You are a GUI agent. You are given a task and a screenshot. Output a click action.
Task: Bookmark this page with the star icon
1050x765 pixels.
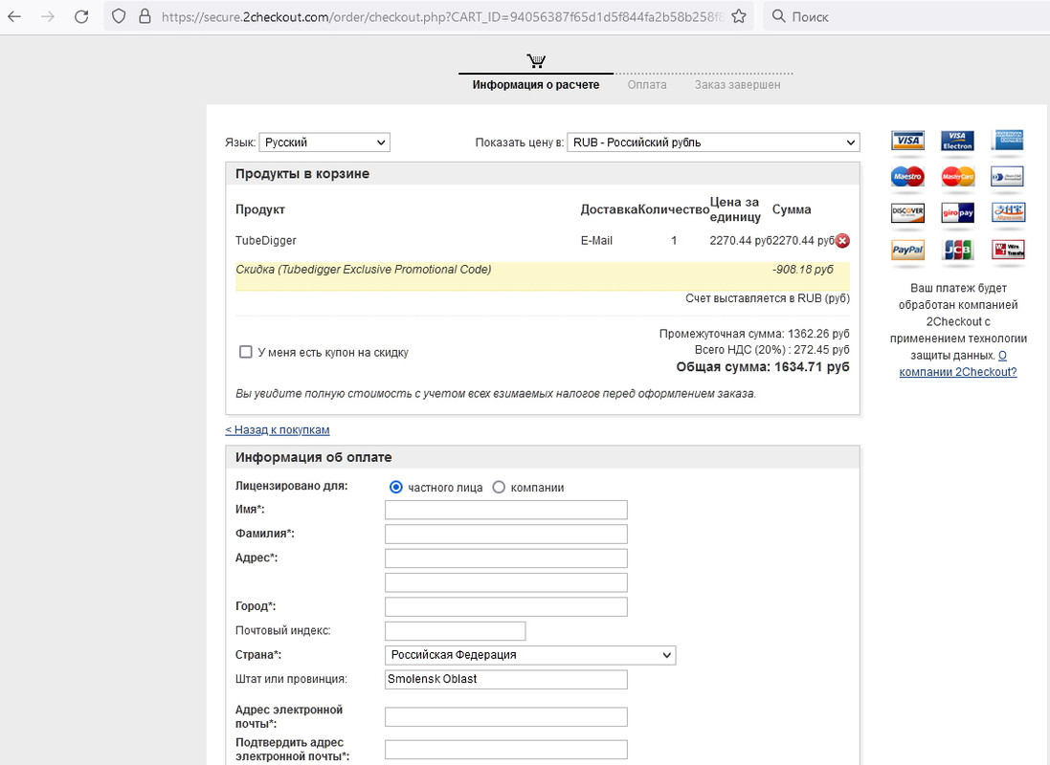(x=739, y=16)
